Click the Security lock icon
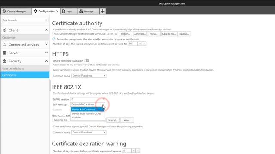The height and width of the screenshot is (154, 275). (x=5, y=61)
